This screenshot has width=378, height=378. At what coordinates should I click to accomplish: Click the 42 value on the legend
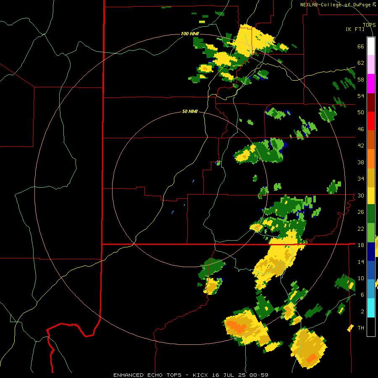(361, 145)
